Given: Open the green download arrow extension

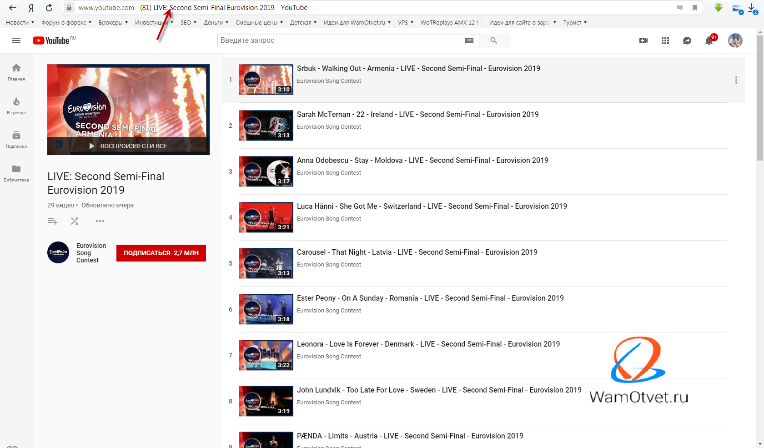Looking at the screenshot, I should (x=719, y=8).
